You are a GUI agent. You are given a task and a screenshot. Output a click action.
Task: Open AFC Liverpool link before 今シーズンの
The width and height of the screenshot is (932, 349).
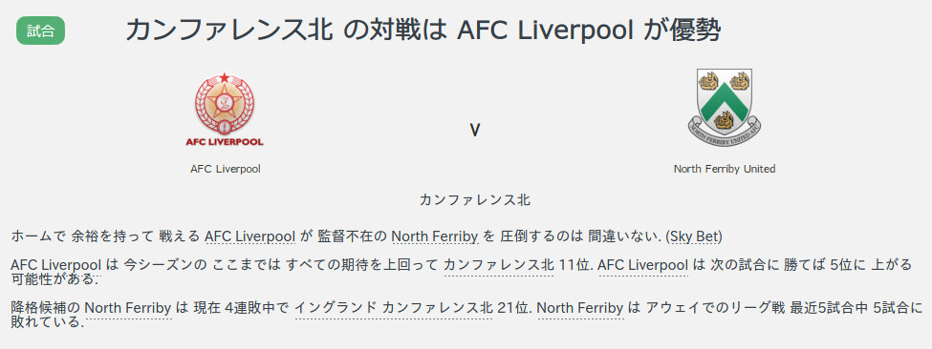tap(55, 265)
